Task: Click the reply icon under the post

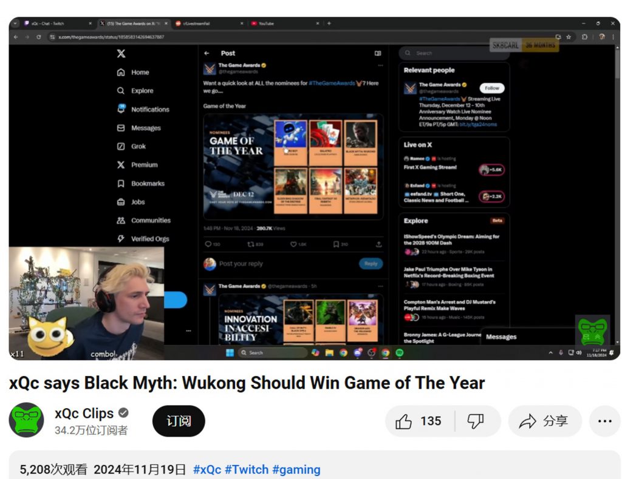Action: pos(208,244)
